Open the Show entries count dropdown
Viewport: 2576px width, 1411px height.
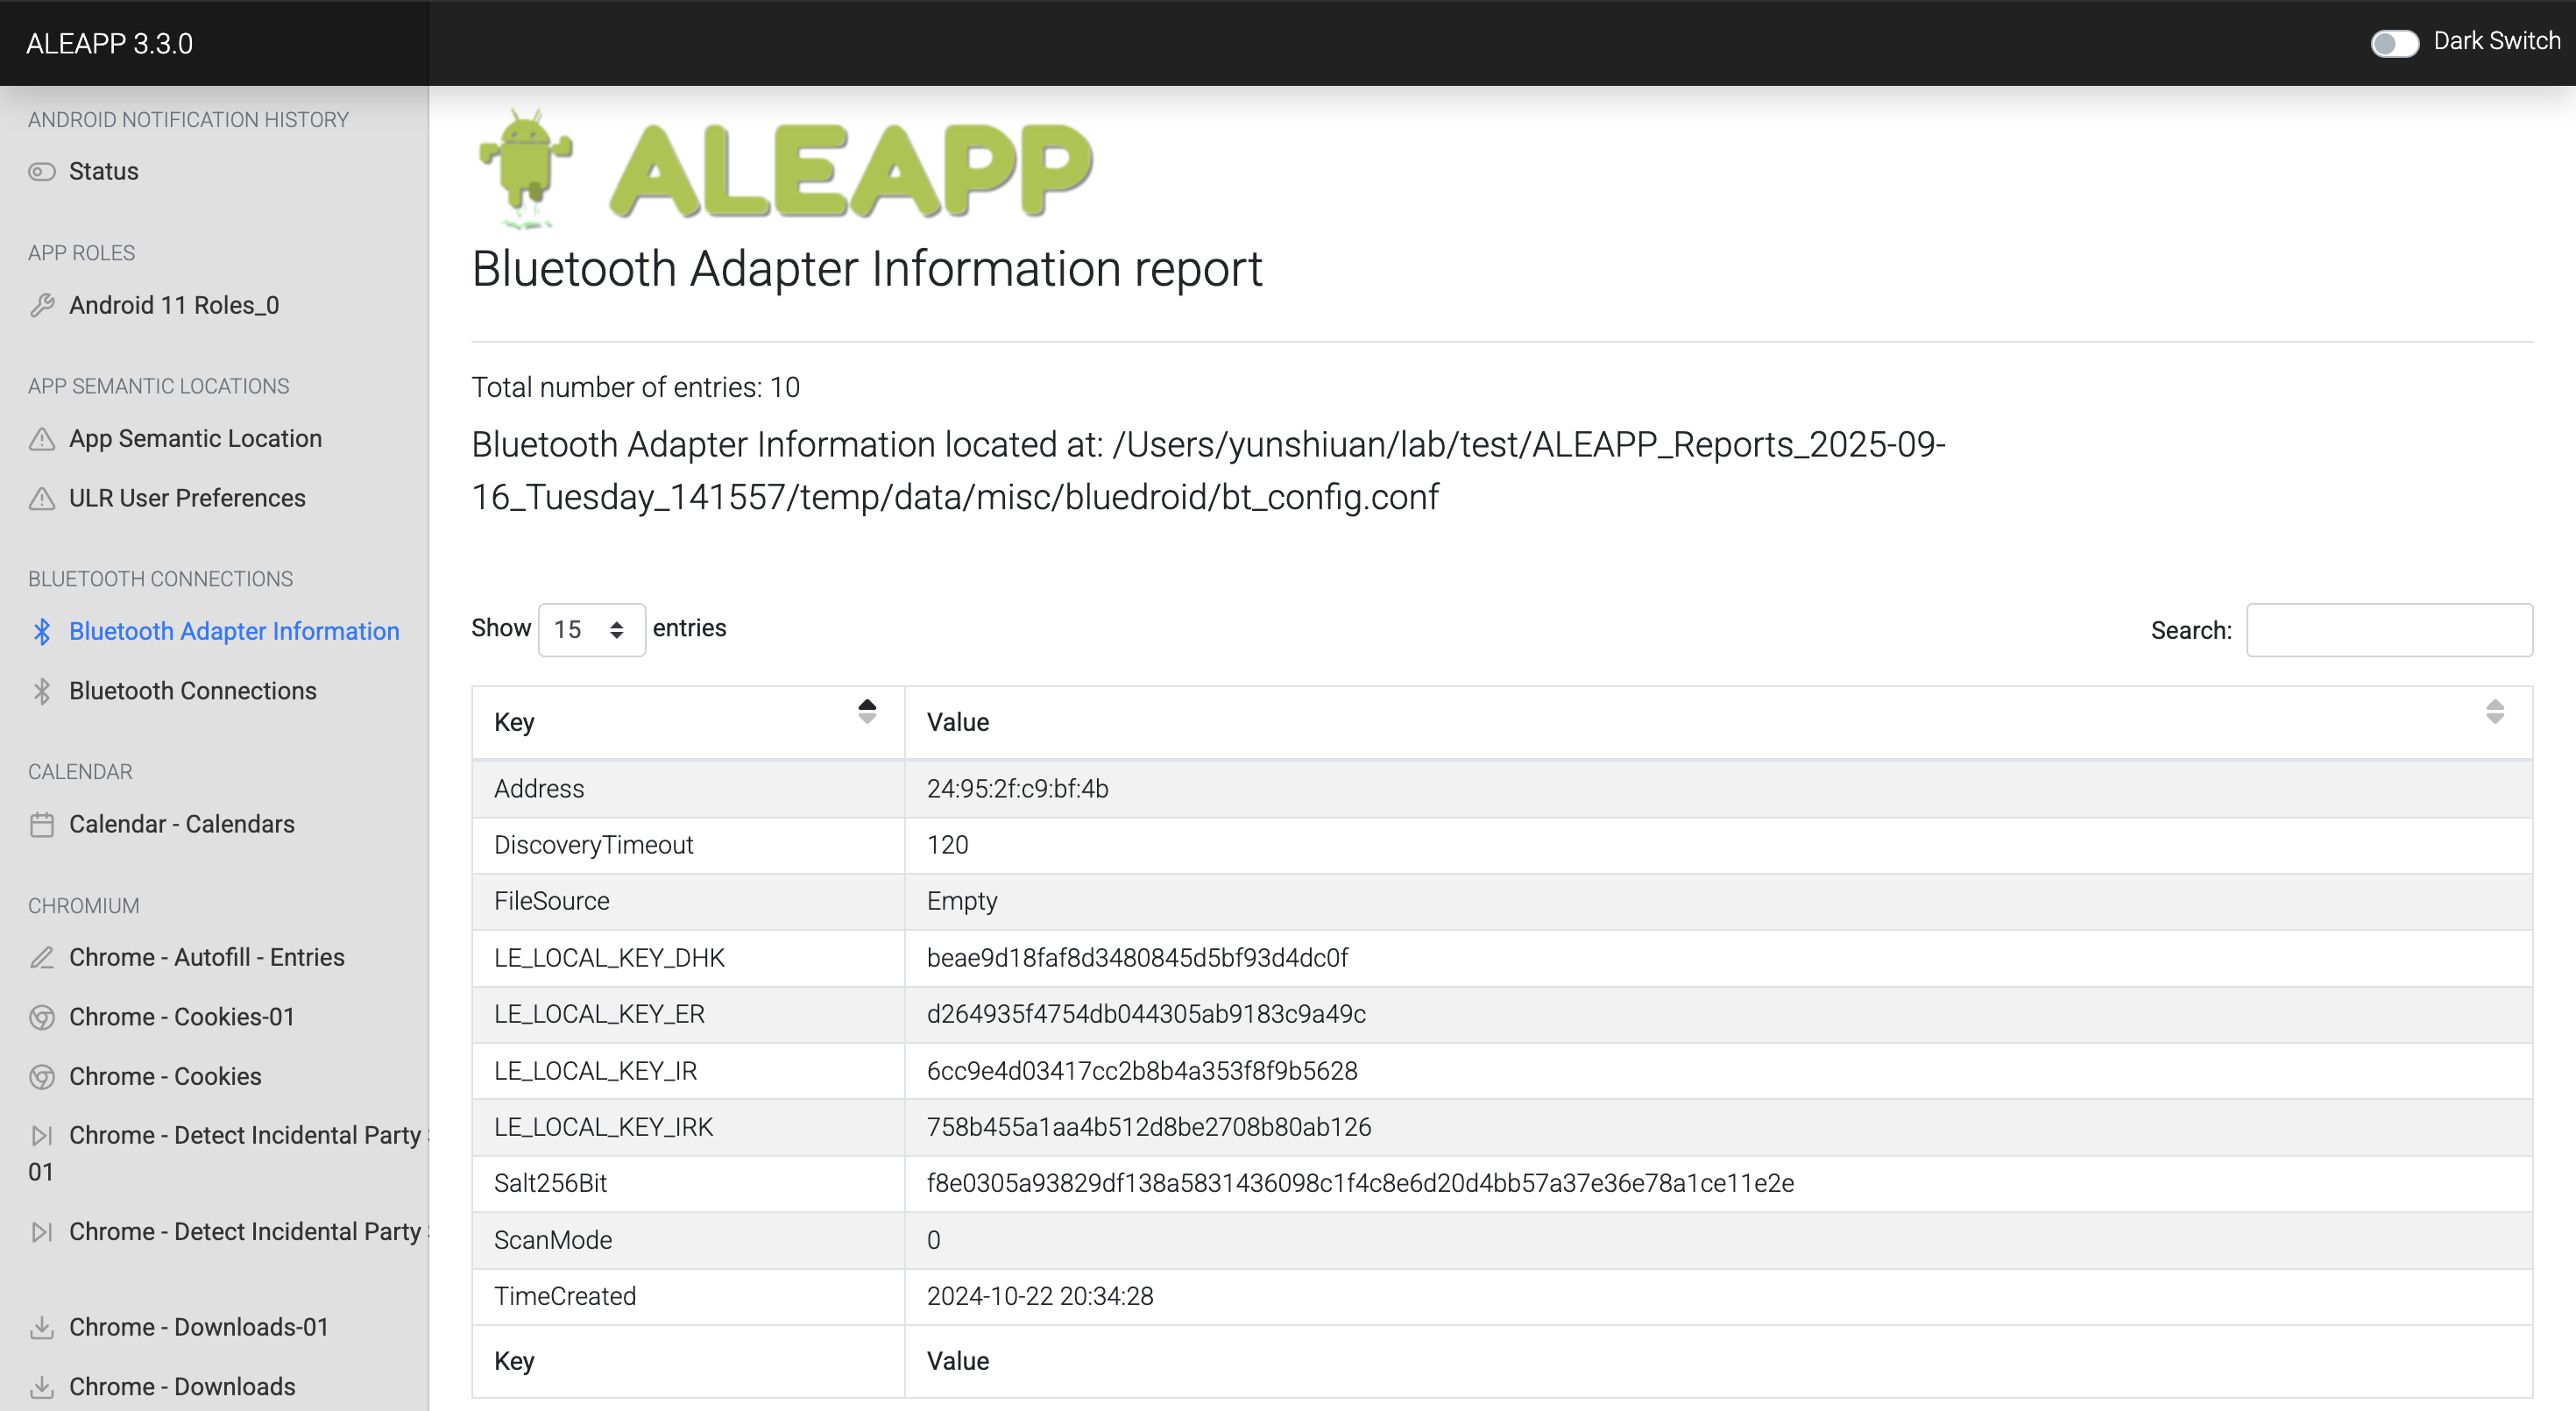click(x=591, y=629)
